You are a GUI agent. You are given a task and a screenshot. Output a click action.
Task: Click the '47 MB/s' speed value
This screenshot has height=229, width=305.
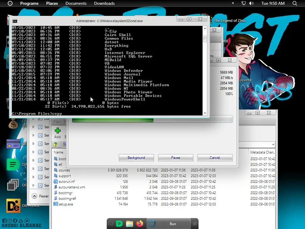point(227,78)
